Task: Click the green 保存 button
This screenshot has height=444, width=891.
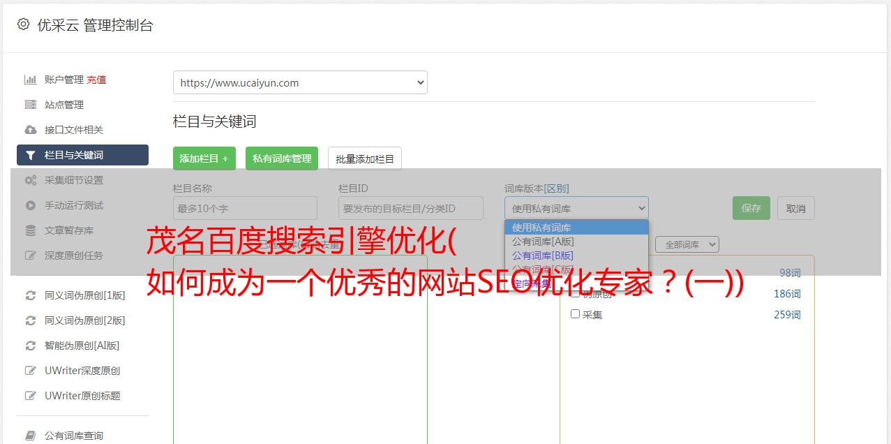Action: coord(751,208)
